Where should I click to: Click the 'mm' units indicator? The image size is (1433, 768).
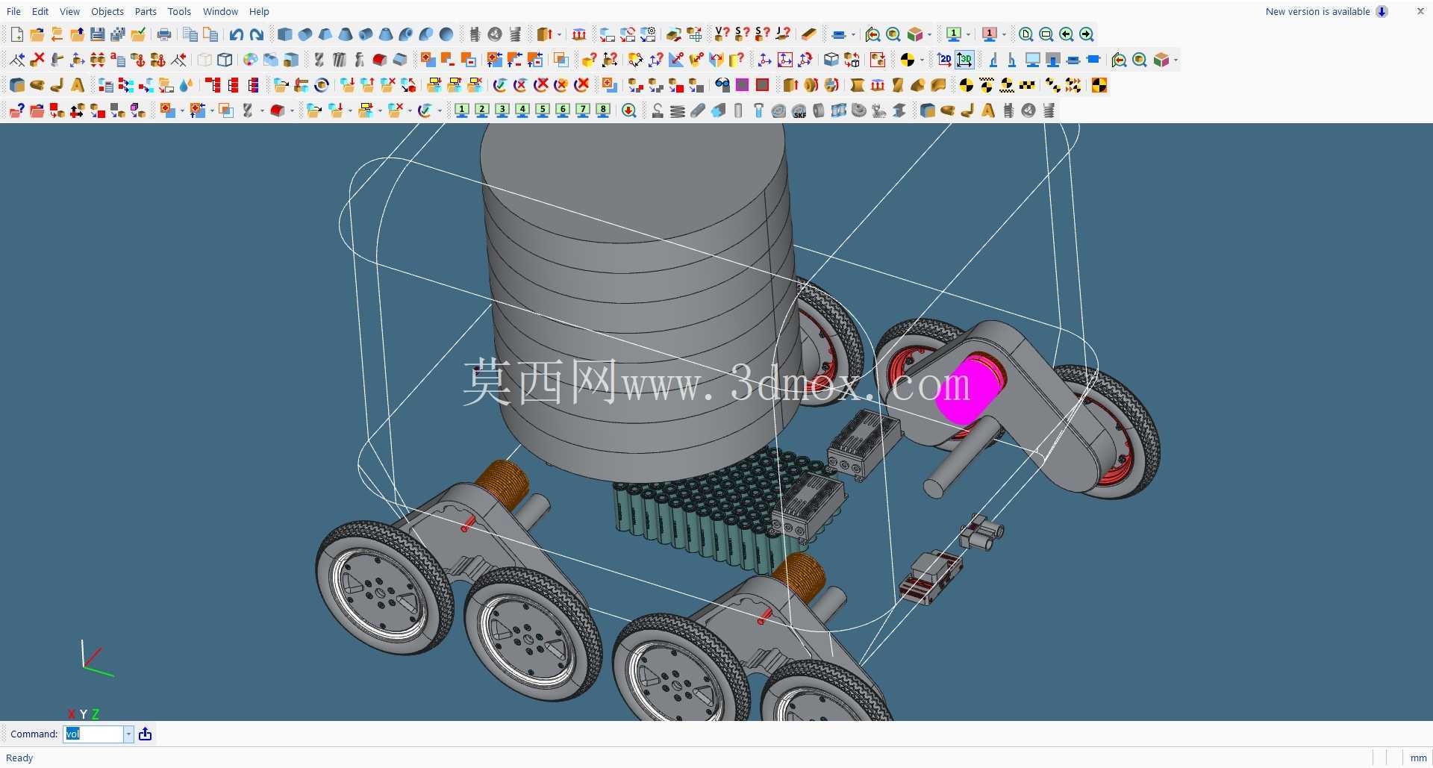[1418, 758]
